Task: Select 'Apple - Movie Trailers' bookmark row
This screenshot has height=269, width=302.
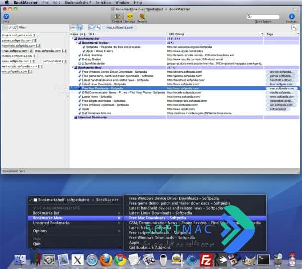Action: 184,51
